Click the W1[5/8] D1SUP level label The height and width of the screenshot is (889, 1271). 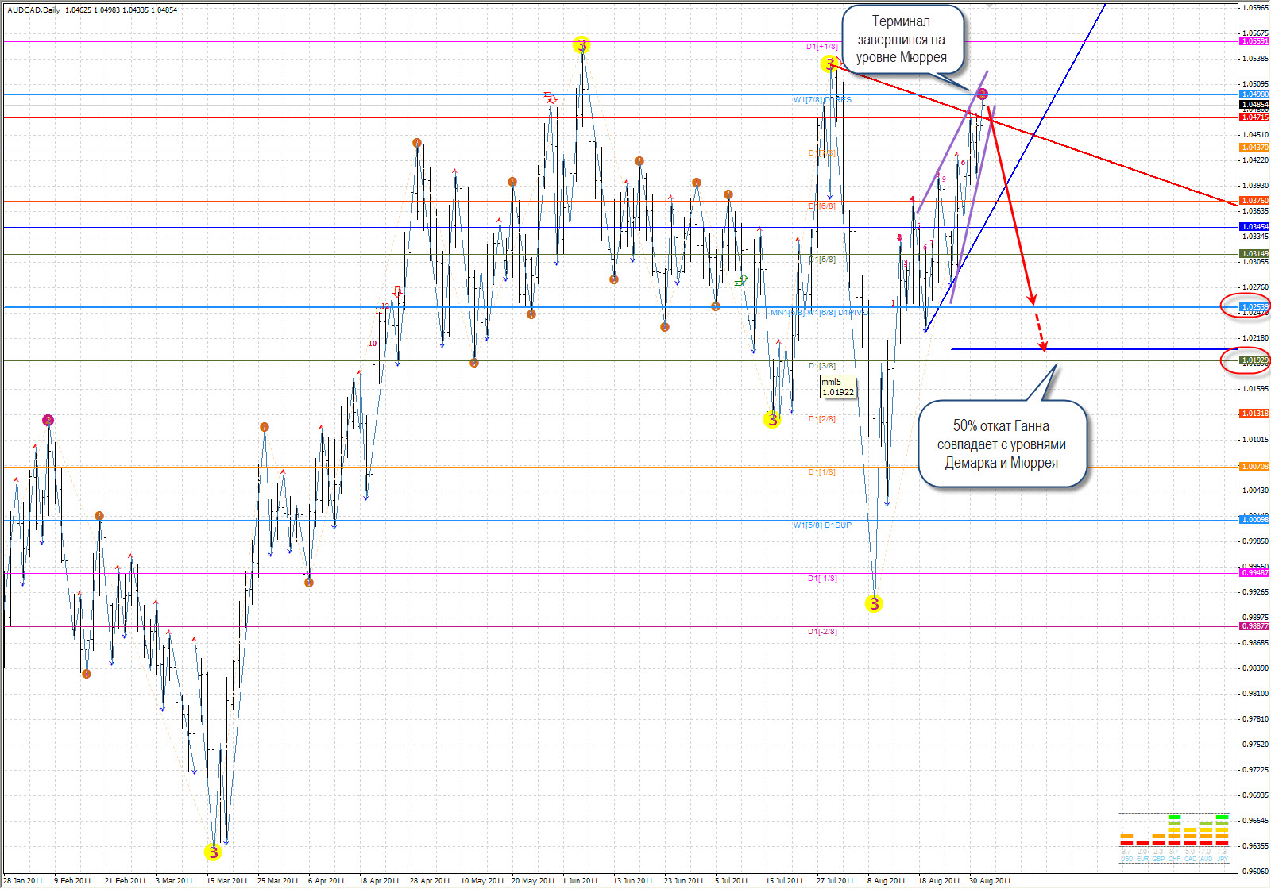click(821, 525)
